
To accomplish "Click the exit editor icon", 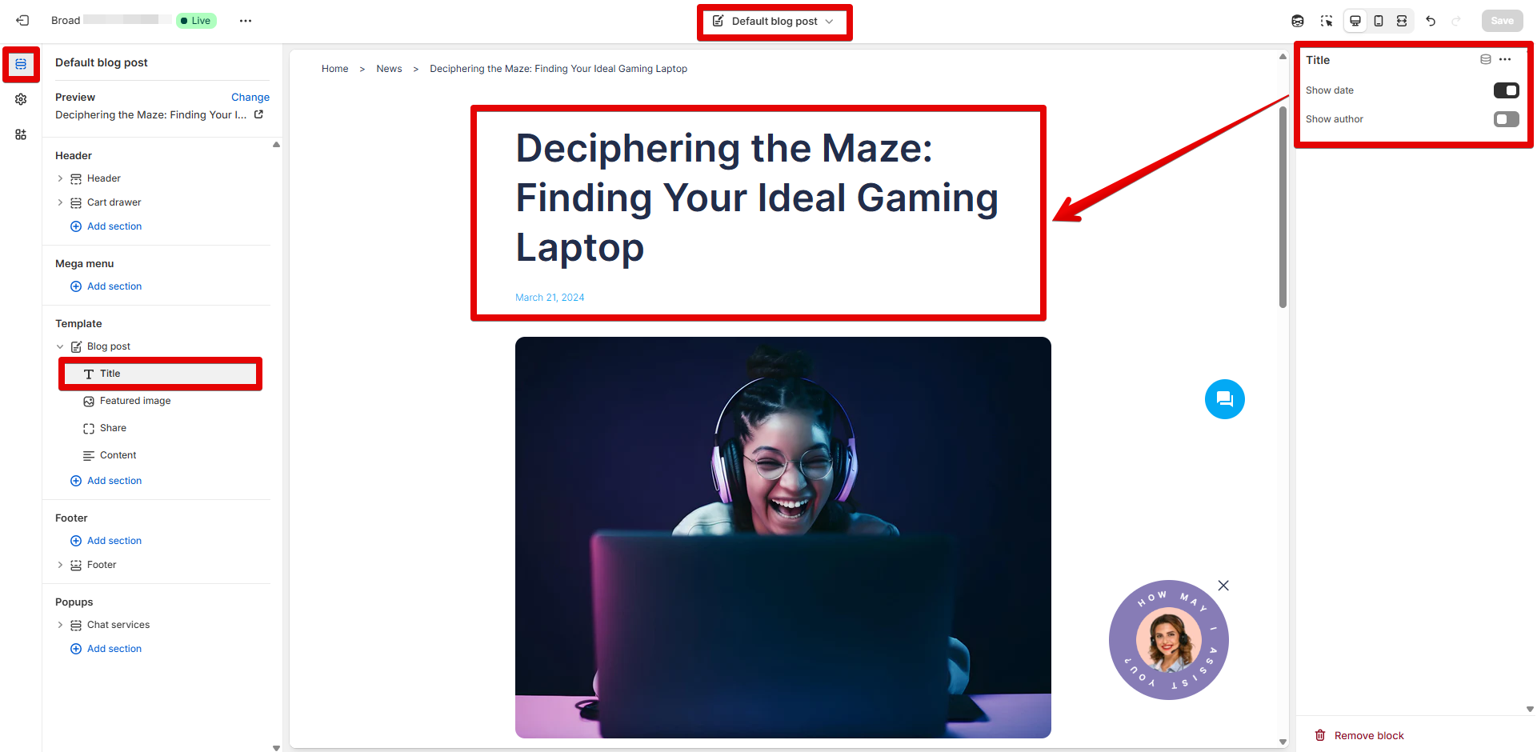I will coord(22,21).
